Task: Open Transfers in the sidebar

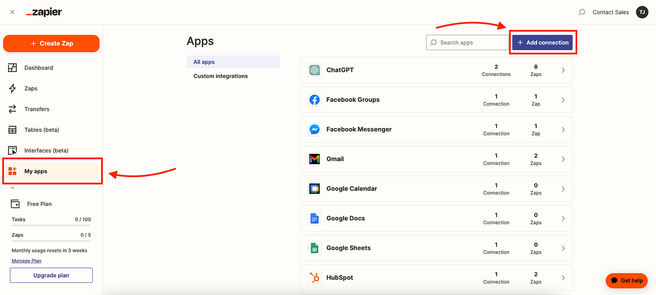Action: 52,109
